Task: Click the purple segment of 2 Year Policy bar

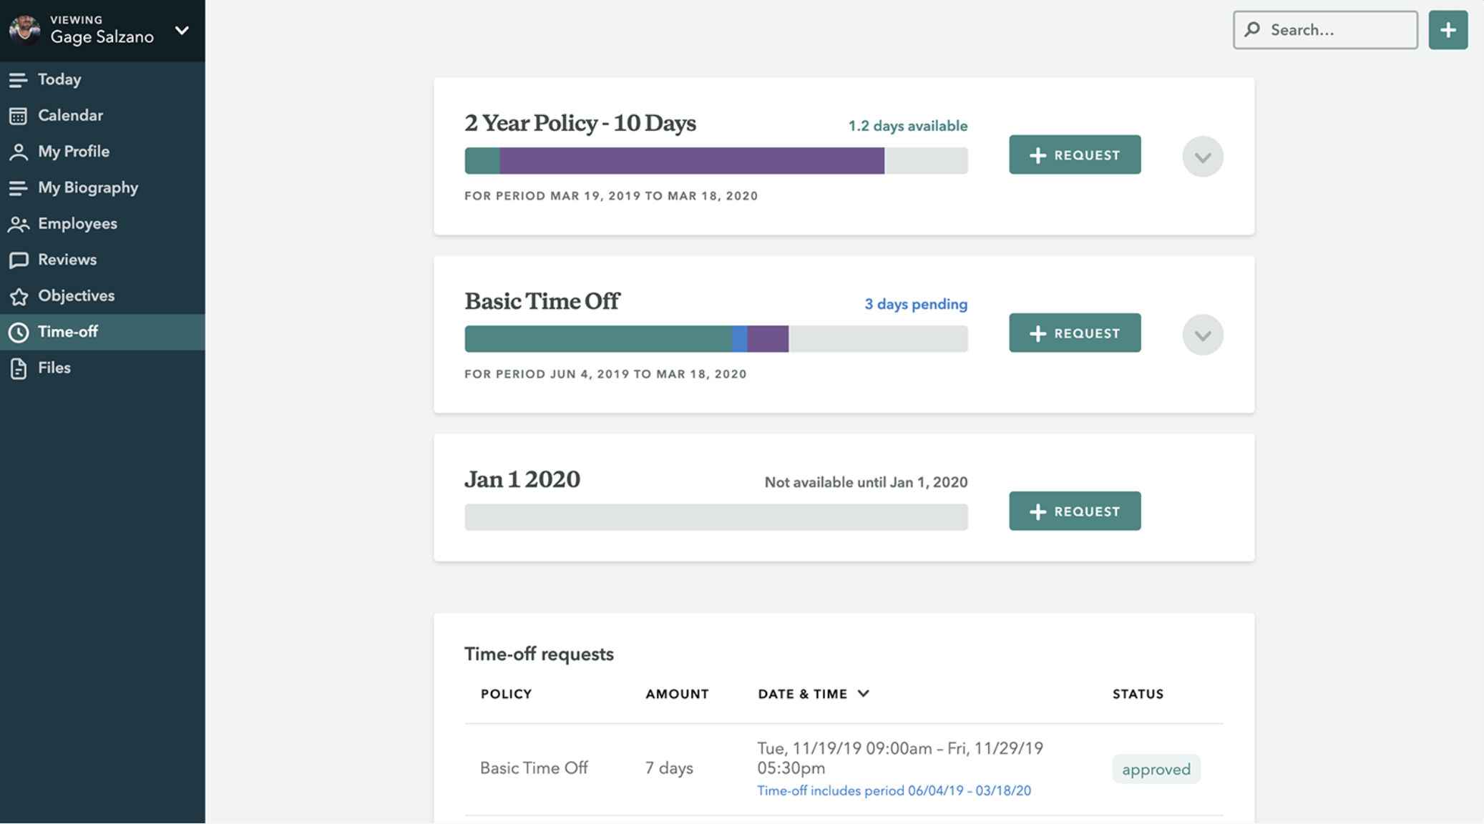Action: pos(691,161)
